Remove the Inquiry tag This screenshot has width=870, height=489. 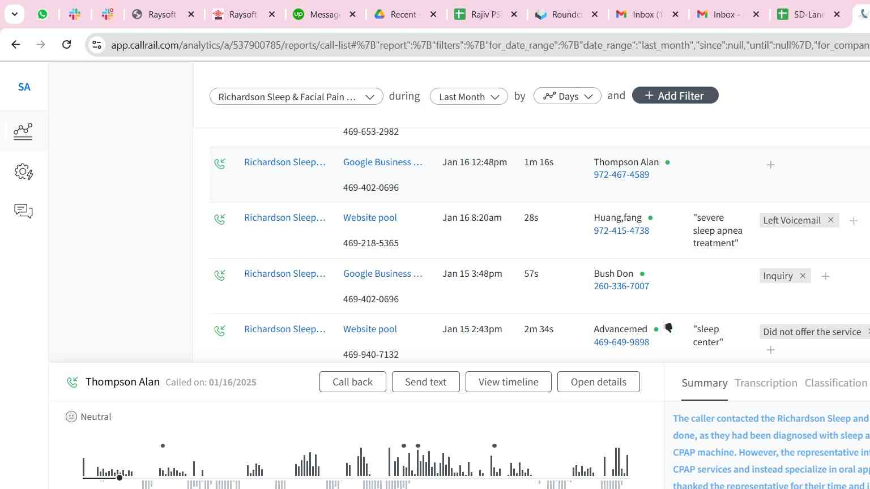click(x=803, y=276)
